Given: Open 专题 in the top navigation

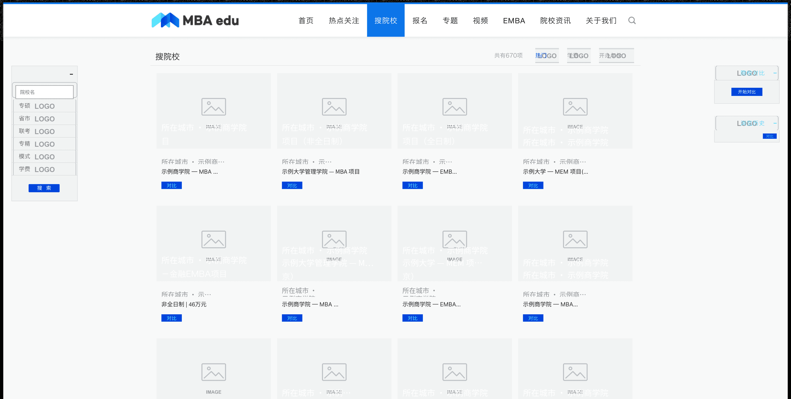Looking at the screenshot, I should 450,21.
